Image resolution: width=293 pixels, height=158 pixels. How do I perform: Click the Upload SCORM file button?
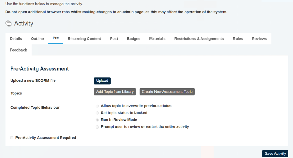[102, 81]
